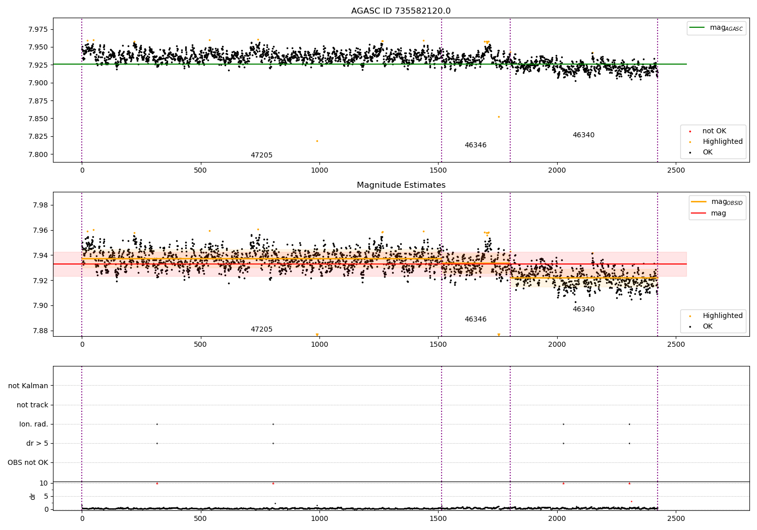Click the orange triangle marker at the bottom near x=1000 in the middle plot
The width and height of the screenshot is (757, 530).
317,335
